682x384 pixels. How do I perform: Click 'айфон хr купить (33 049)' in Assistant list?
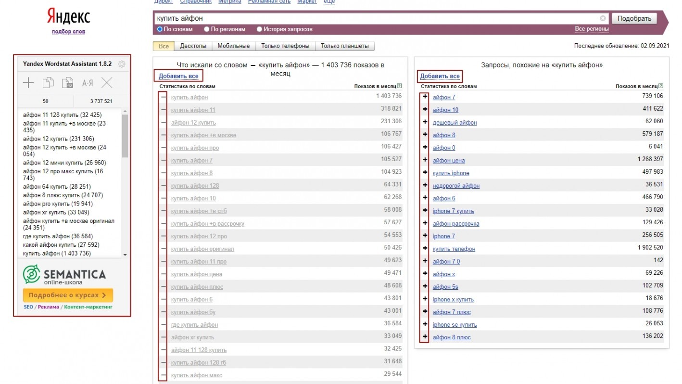click(x=56, y=212)
